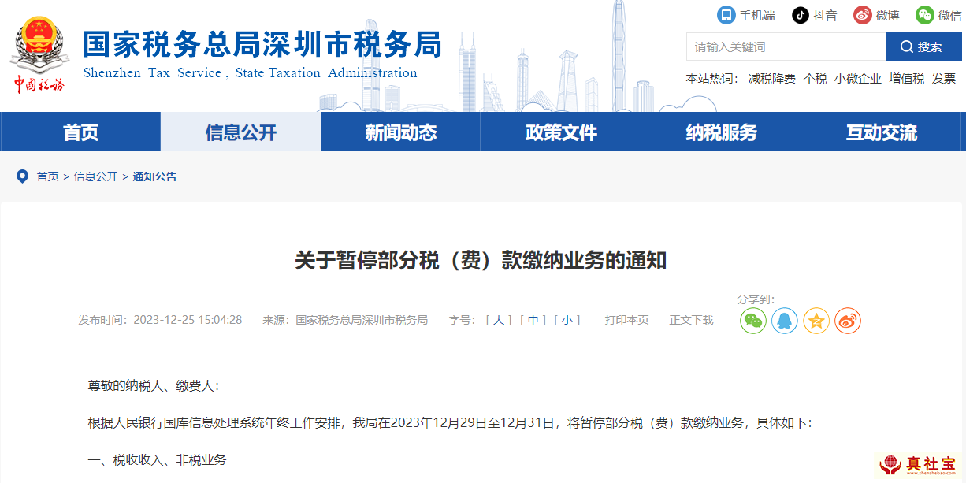Click the 打印本页 print link

click(626, 320)
